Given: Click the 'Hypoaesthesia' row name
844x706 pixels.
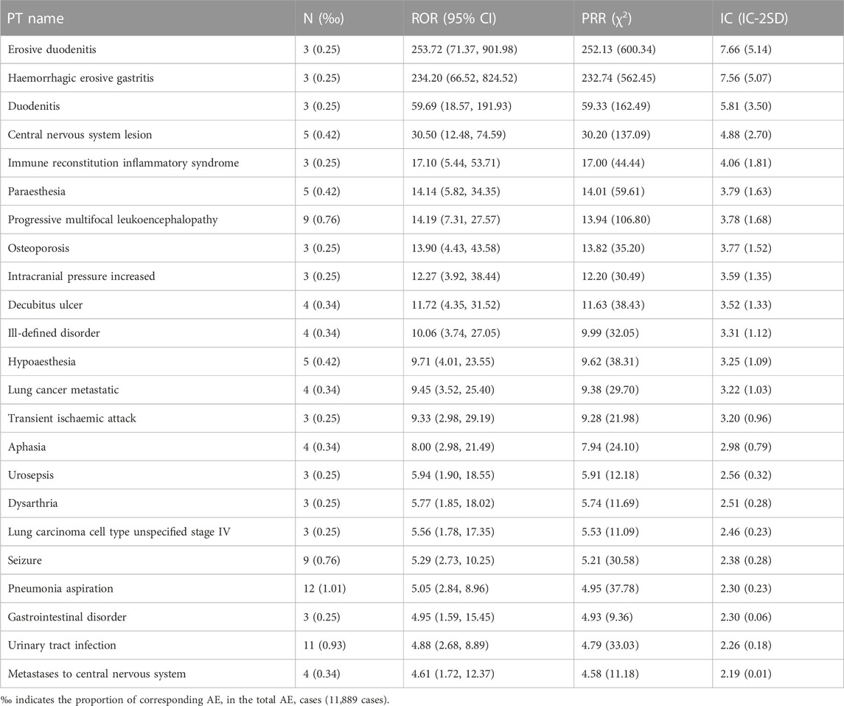Looking at the screenshot, I should click(41, 362).
